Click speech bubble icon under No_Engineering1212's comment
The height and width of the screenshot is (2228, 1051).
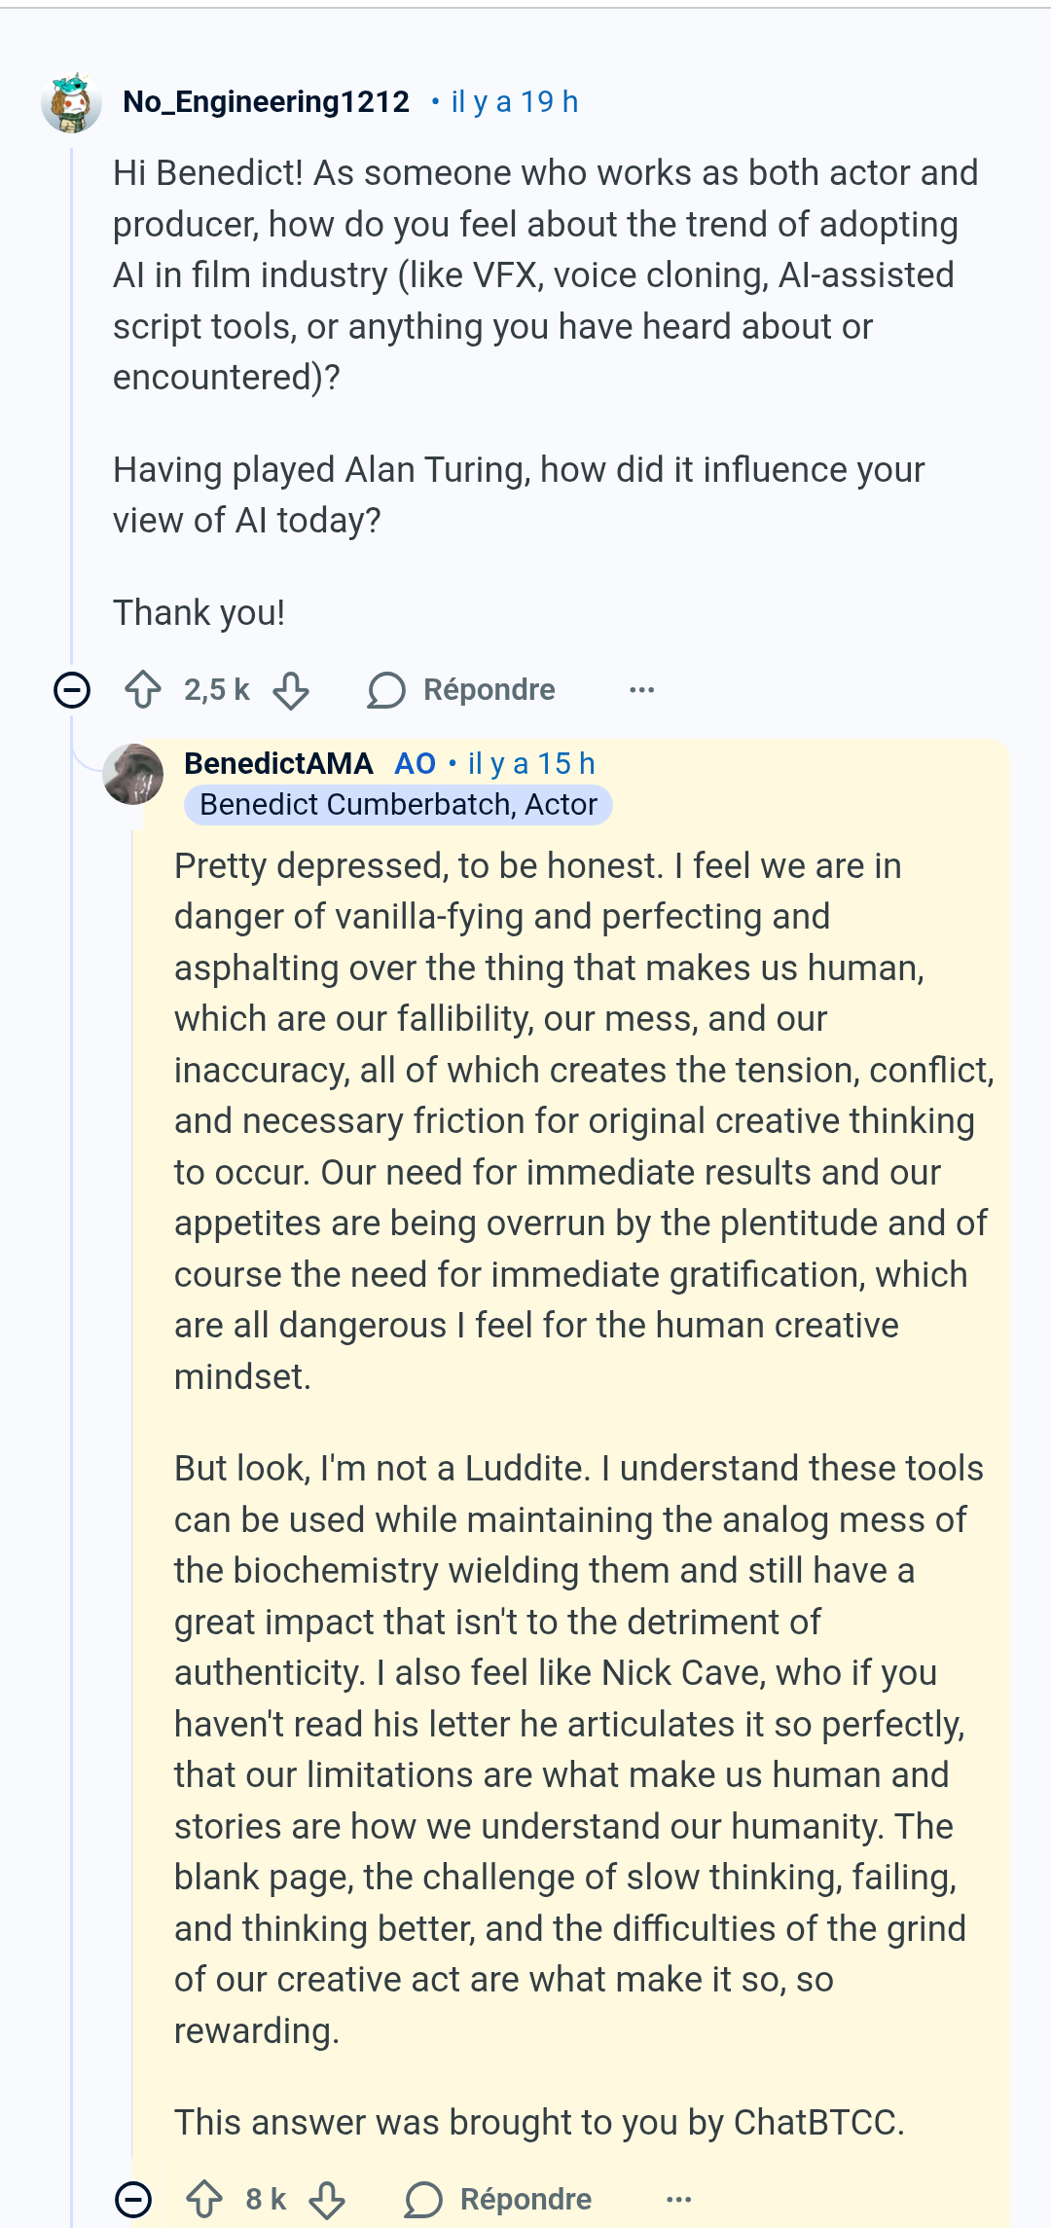click(386, 690)
